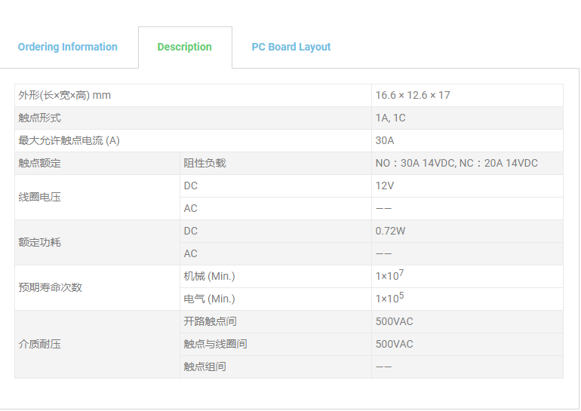Open the PC Board Layout tab
Screen dimensions: 581x411
pos(290,47)
